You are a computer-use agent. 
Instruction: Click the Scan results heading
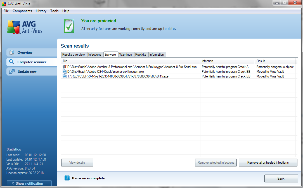tap(75, 46)
